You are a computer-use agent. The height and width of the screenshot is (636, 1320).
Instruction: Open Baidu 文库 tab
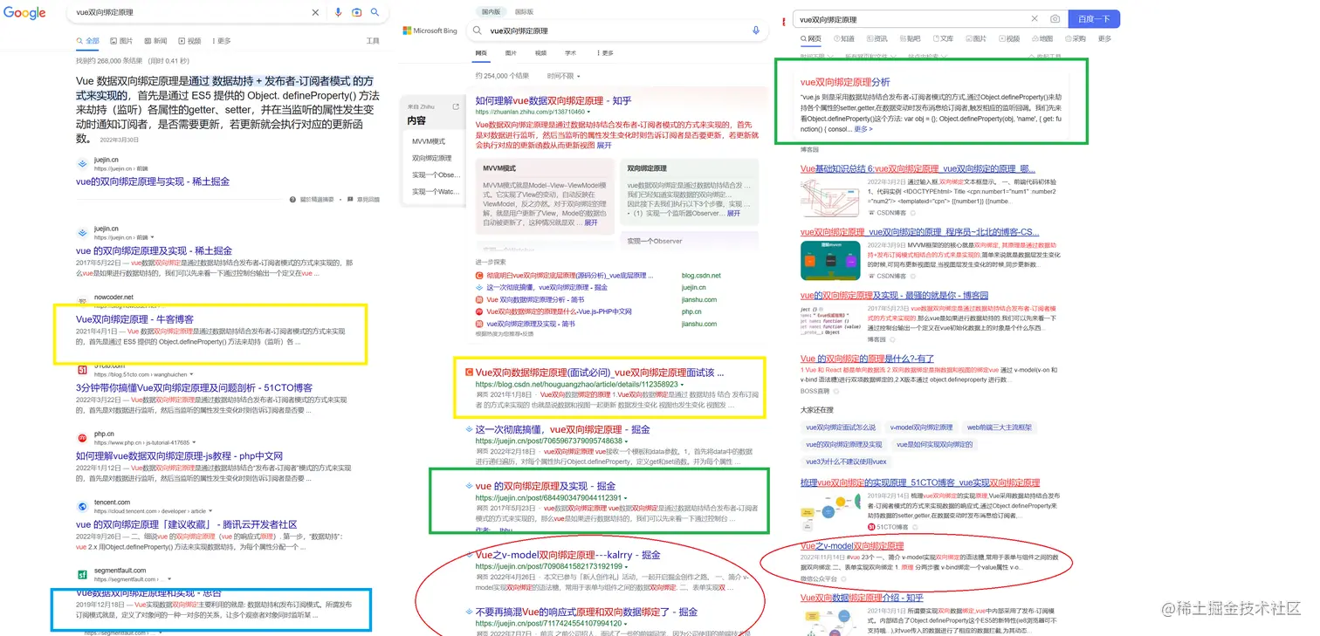point(943,38)
